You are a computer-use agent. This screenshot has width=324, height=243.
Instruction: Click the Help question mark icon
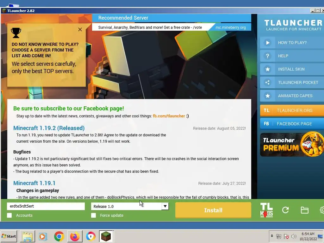[x=268, y=56]
